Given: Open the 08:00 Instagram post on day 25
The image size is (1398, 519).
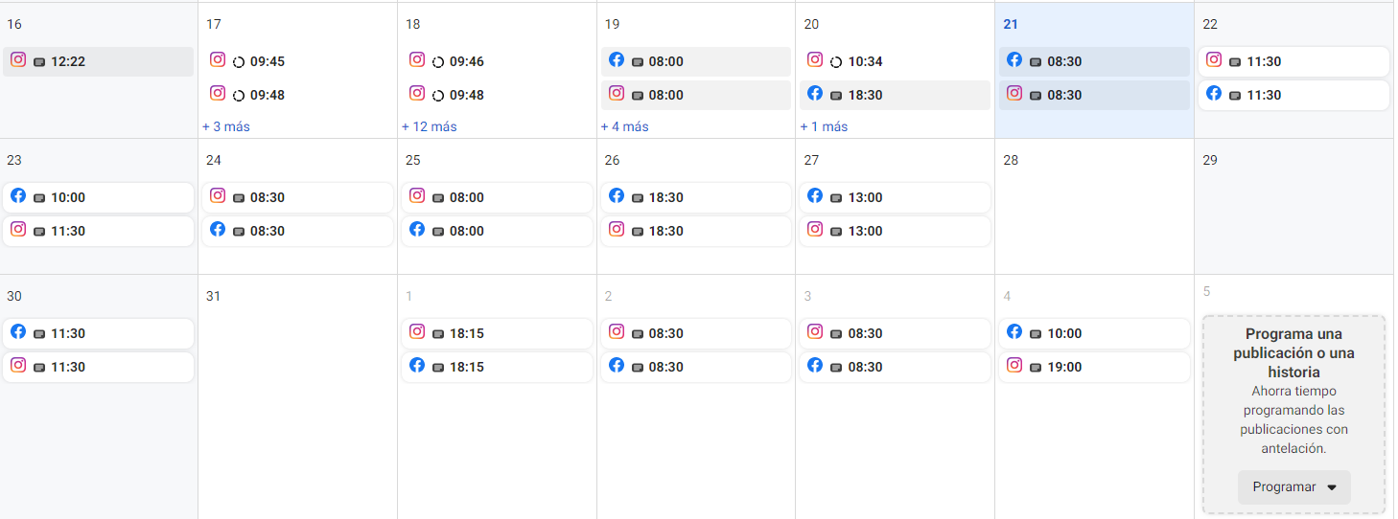Looking at the screenshot, I should point(497,197).
